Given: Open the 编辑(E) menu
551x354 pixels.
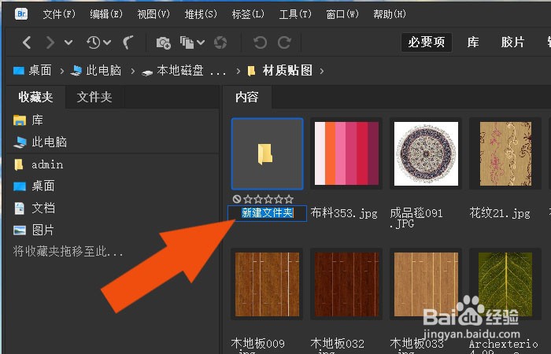Looking at the screenshot, I should (106, 14).
